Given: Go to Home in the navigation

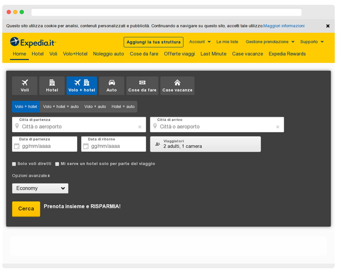Looking at the screenshot, I should pyautogui.click(x=19, y=54).
